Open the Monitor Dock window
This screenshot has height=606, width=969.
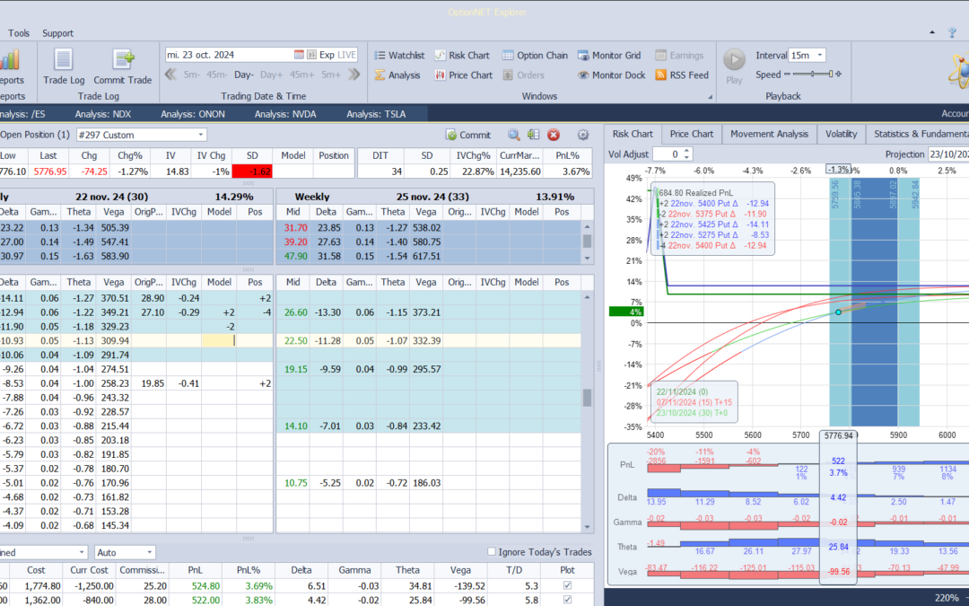pyautogui.click(x=611, y=75)
